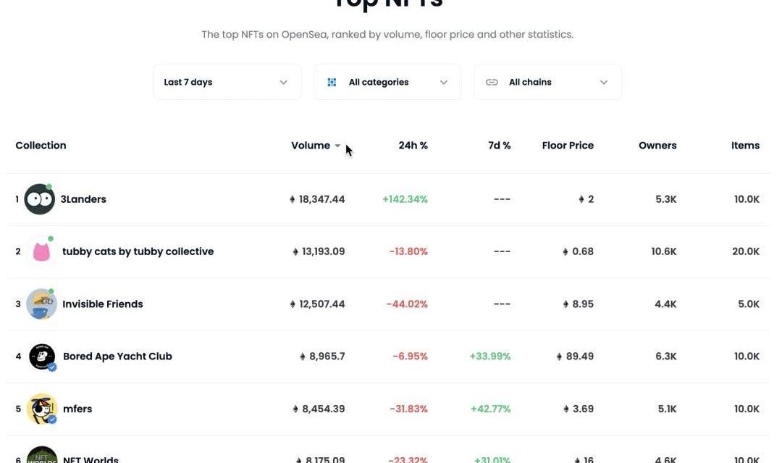Click the Owners column header
The width and height of the screenshot is (782, 463).
pyautogui.click(x=657, y=146)
